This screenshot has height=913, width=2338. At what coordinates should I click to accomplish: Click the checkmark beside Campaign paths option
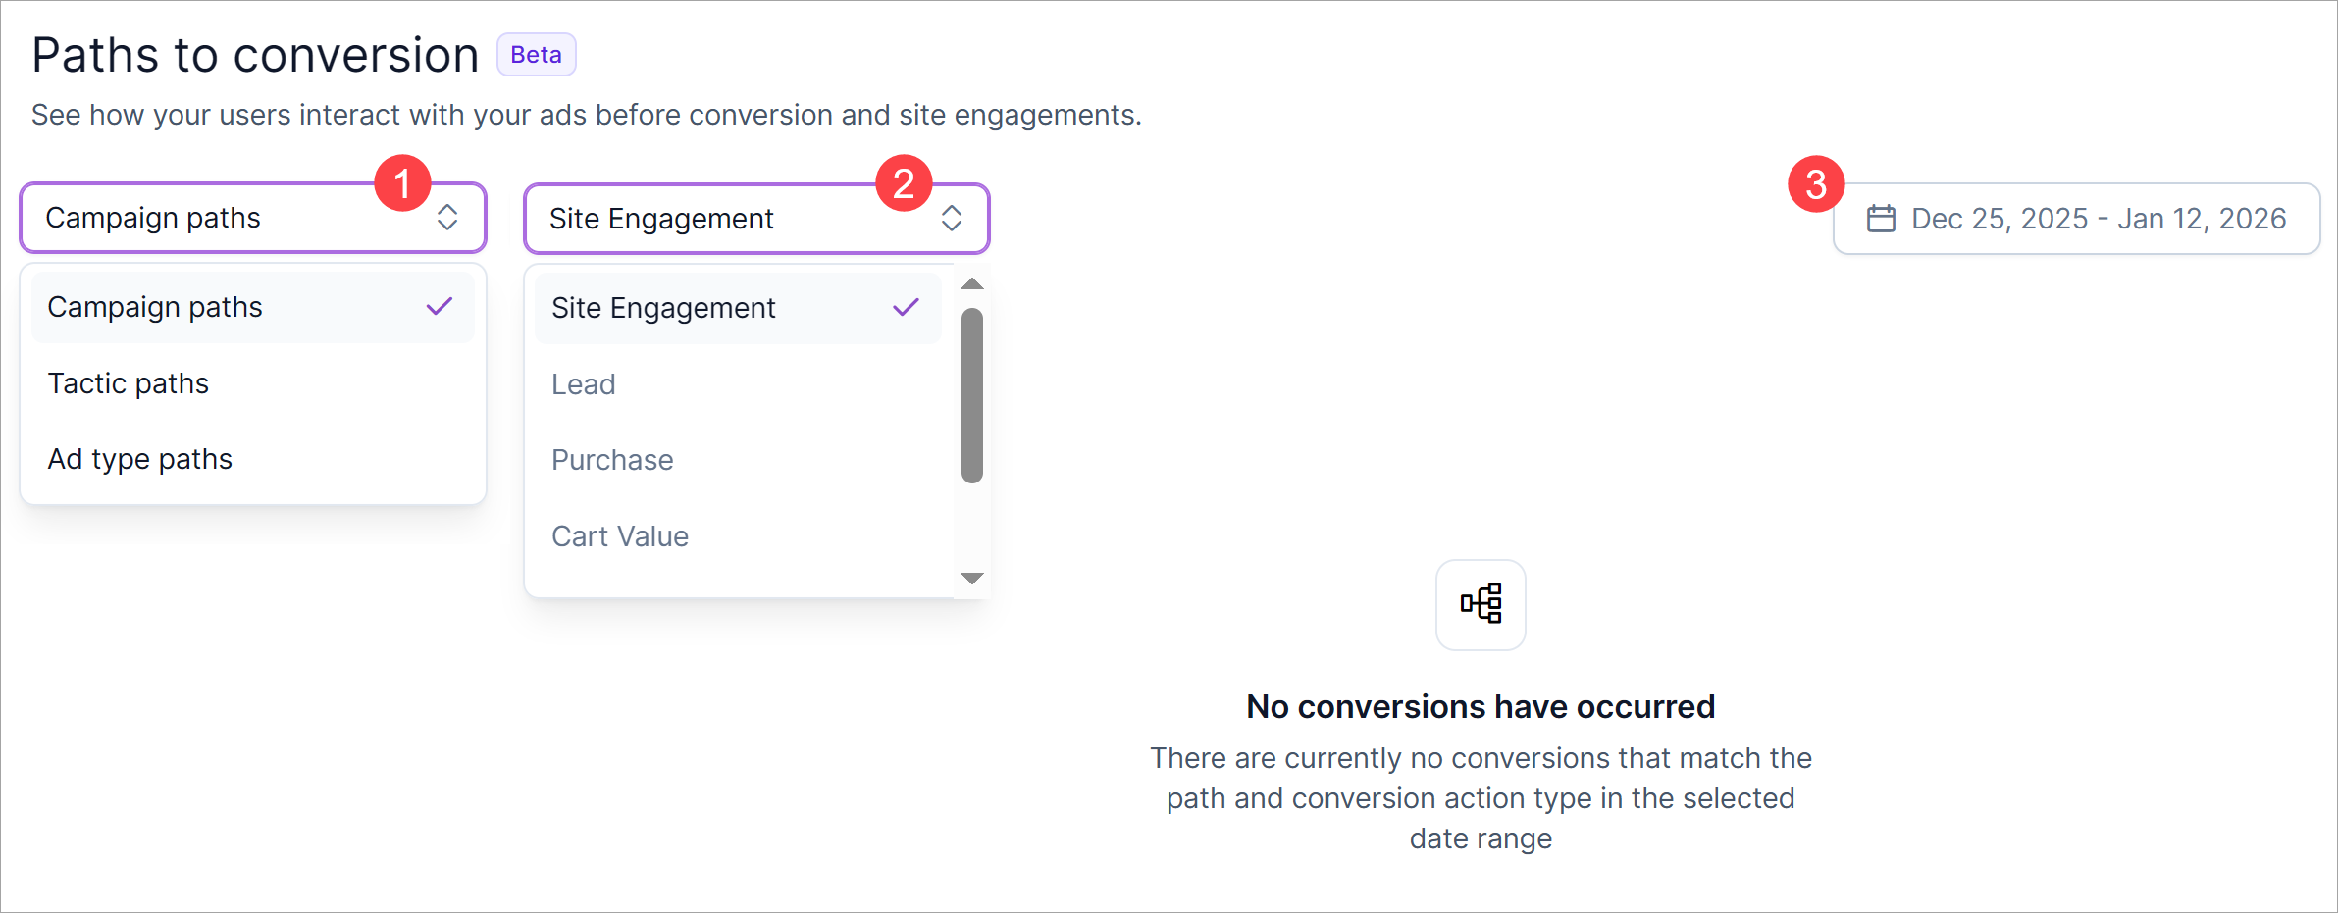[439, 307]
